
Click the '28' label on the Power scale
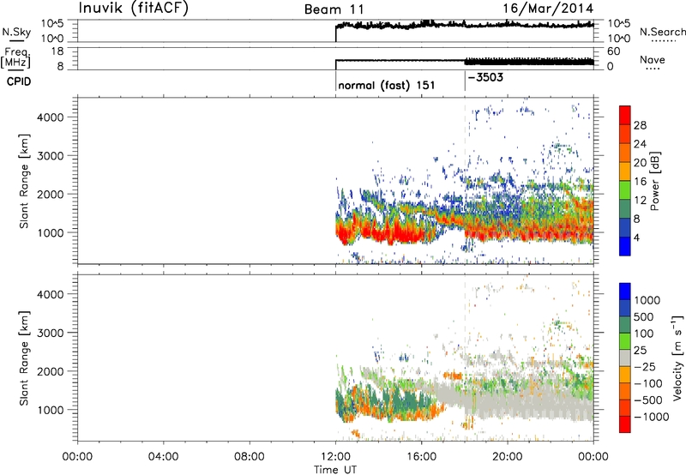(640, 125)
